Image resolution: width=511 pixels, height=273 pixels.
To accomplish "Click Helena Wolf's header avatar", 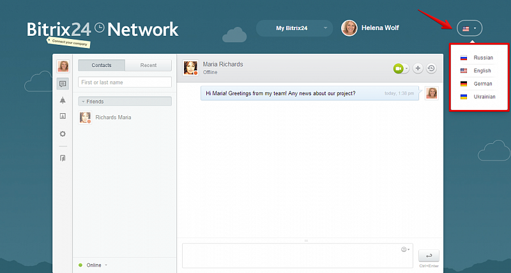I will pyautogui.click(x=349, y=28).
